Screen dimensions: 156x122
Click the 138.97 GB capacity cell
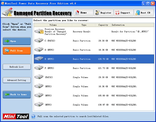click(x=103, y=105)
